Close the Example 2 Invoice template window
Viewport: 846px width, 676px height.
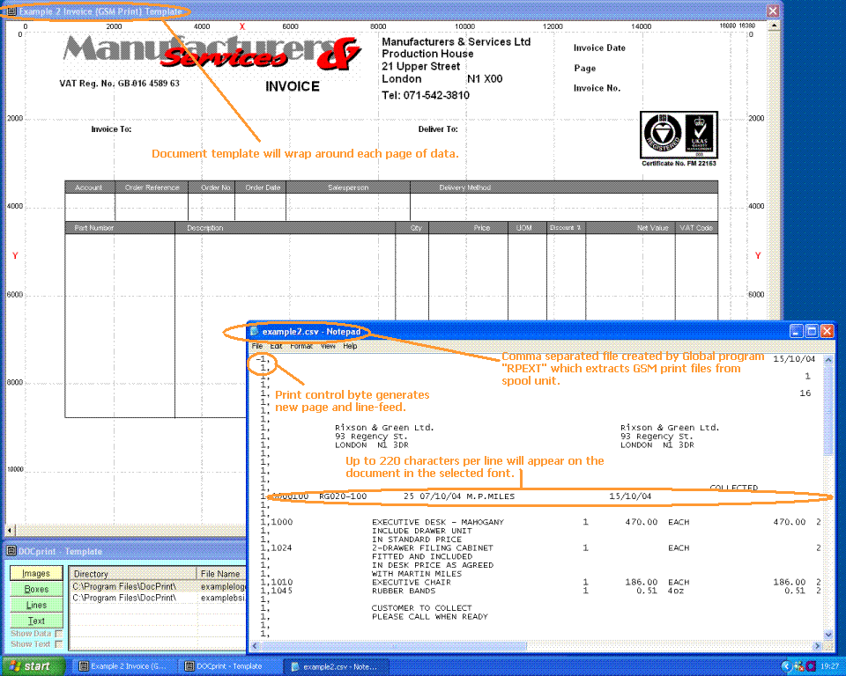(773, 11)
